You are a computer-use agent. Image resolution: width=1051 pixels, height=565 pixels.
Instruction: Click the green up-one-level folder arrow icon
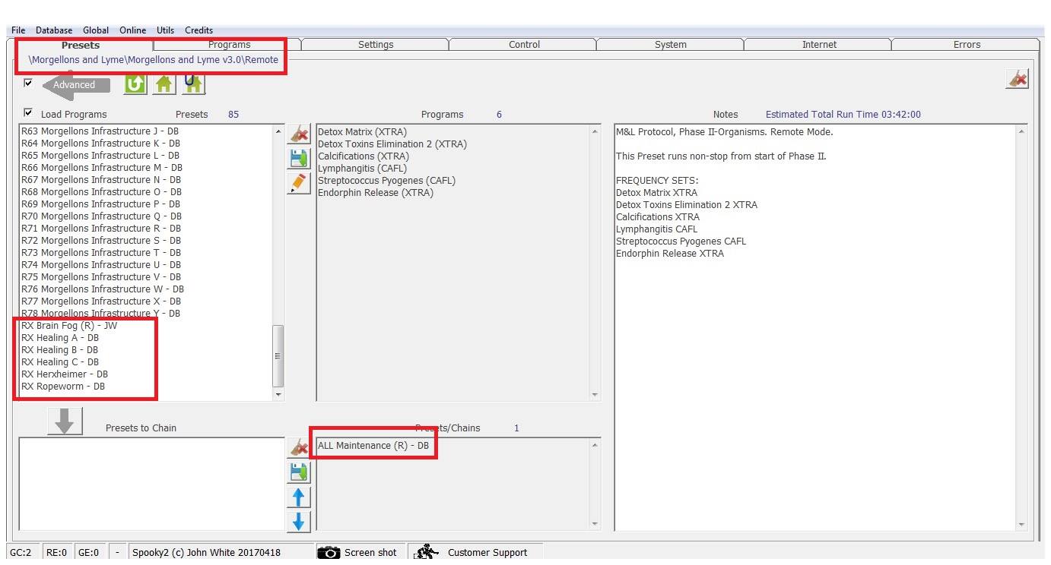135,84
